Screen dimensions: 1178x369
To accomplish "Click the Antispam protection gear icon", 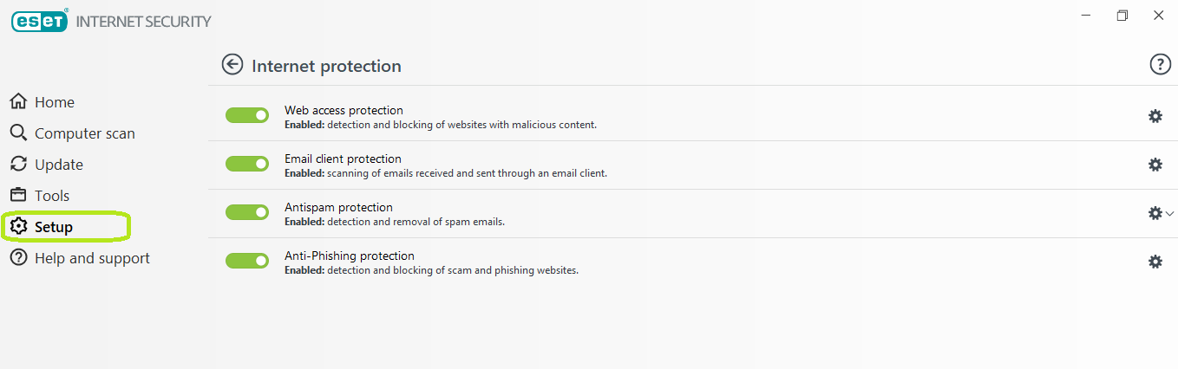I will tap(1155, 213).
